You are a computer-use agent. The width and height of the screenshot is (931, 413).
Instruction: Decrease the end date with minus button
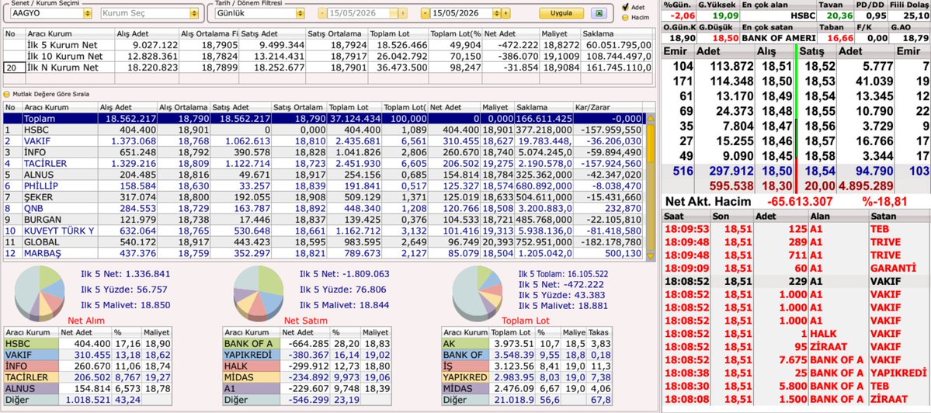tap(426, 13)
